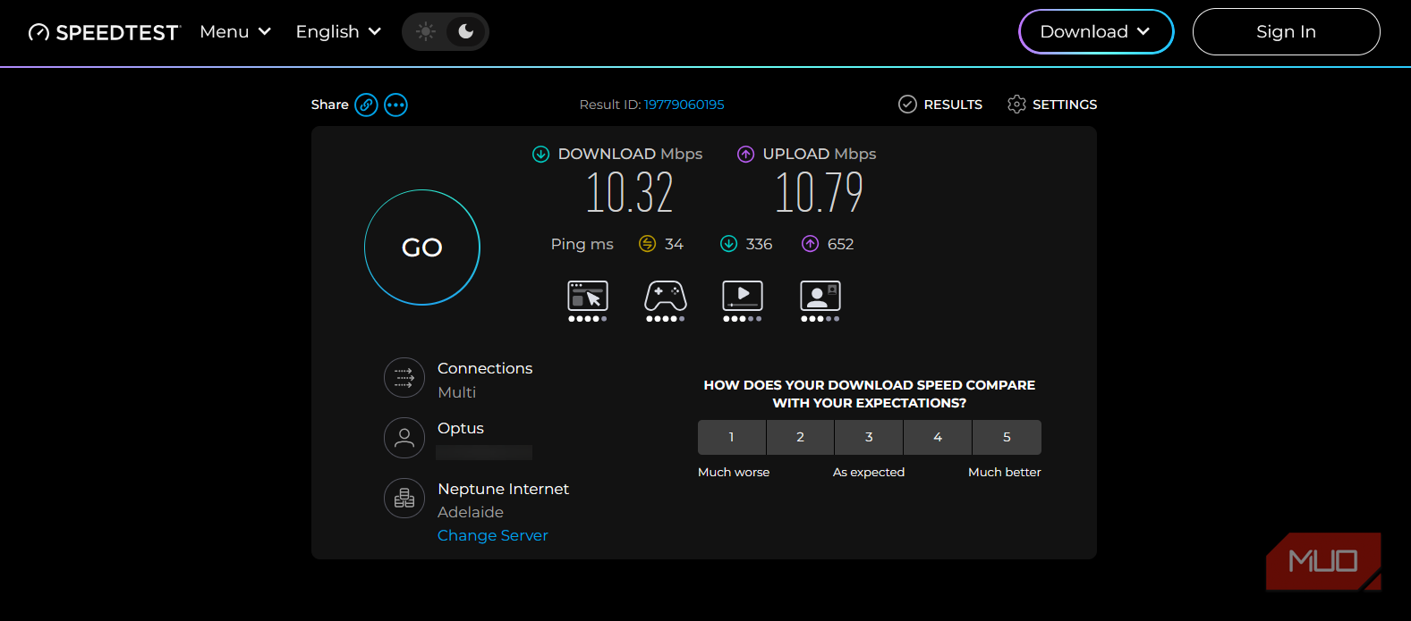Image resolution: width=1411 pixels, height=621 pixels.
Task: Start the test with the GO button
Action: pos(422,248)
